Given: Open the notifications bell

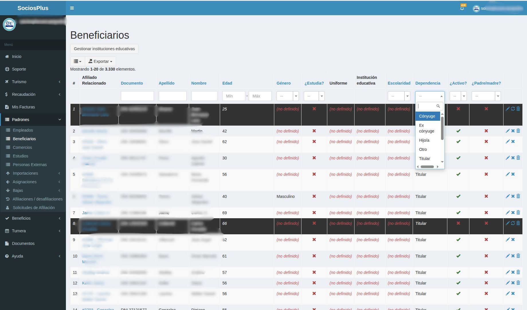Looking at the screenshot, I should click(462, 8).
